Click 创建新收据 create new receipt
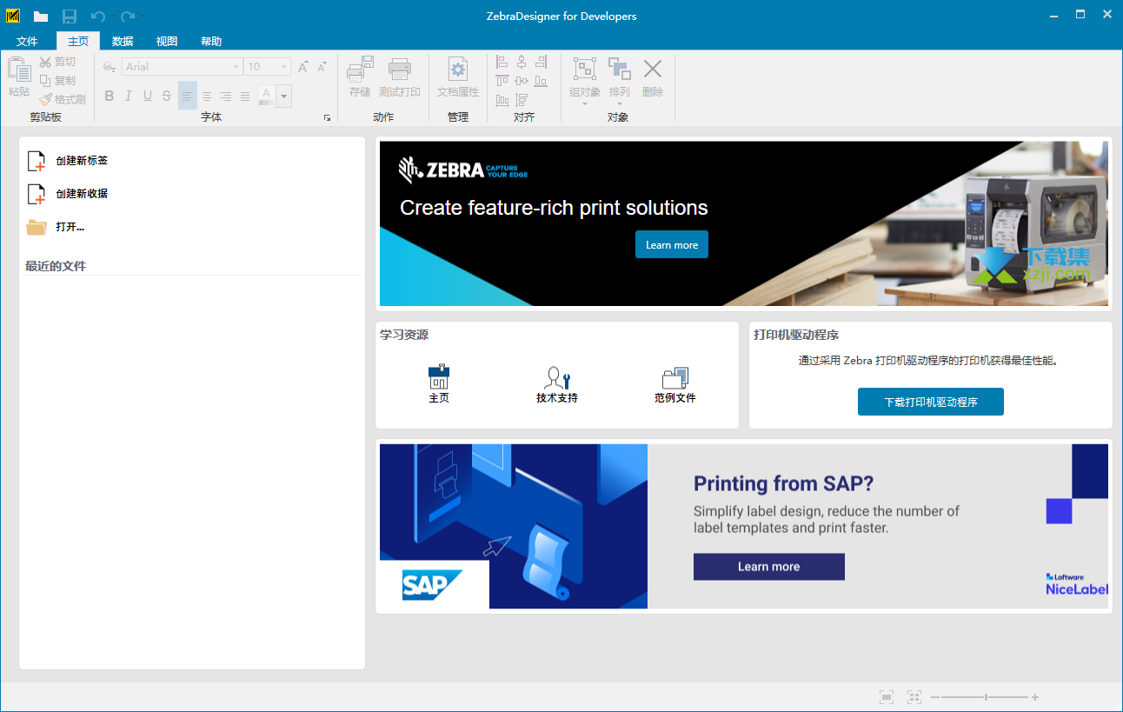This screenshot has width=1123, height=712. coord(68,194)
